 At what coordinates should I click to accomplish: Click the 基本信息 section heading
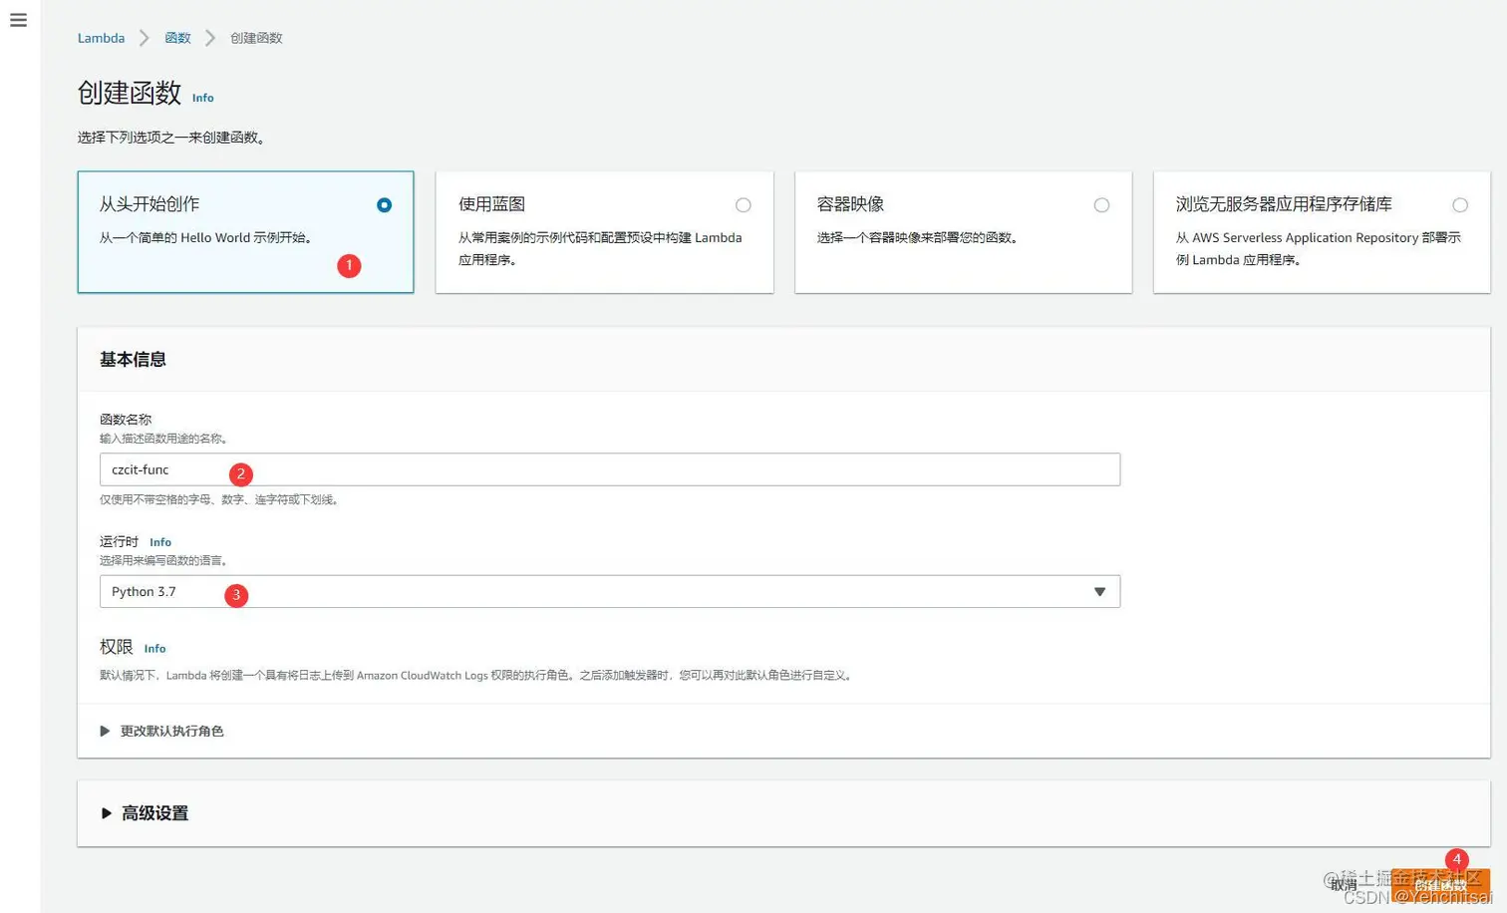[133, 360]
